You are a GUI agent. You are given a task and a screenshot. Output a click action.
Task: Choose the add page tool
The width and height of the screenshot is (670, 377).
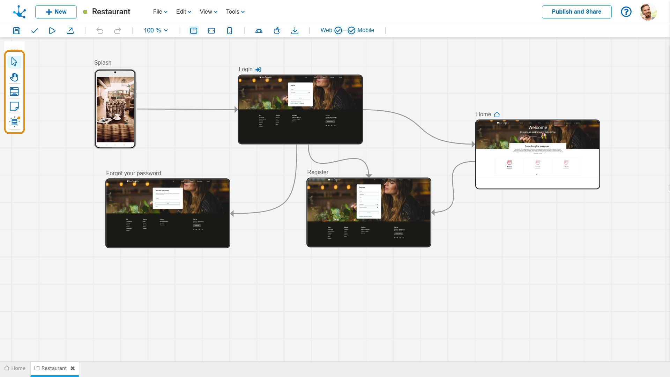click(14, 91)
